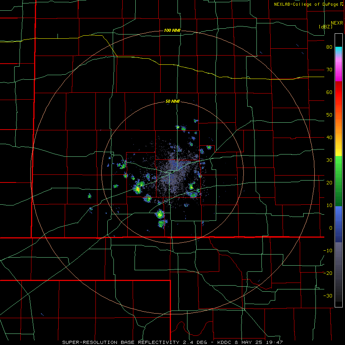This screenshot has width=345, height=345.
Task: Click the 50 value on the dBZ scale
Action: [329, 115]
